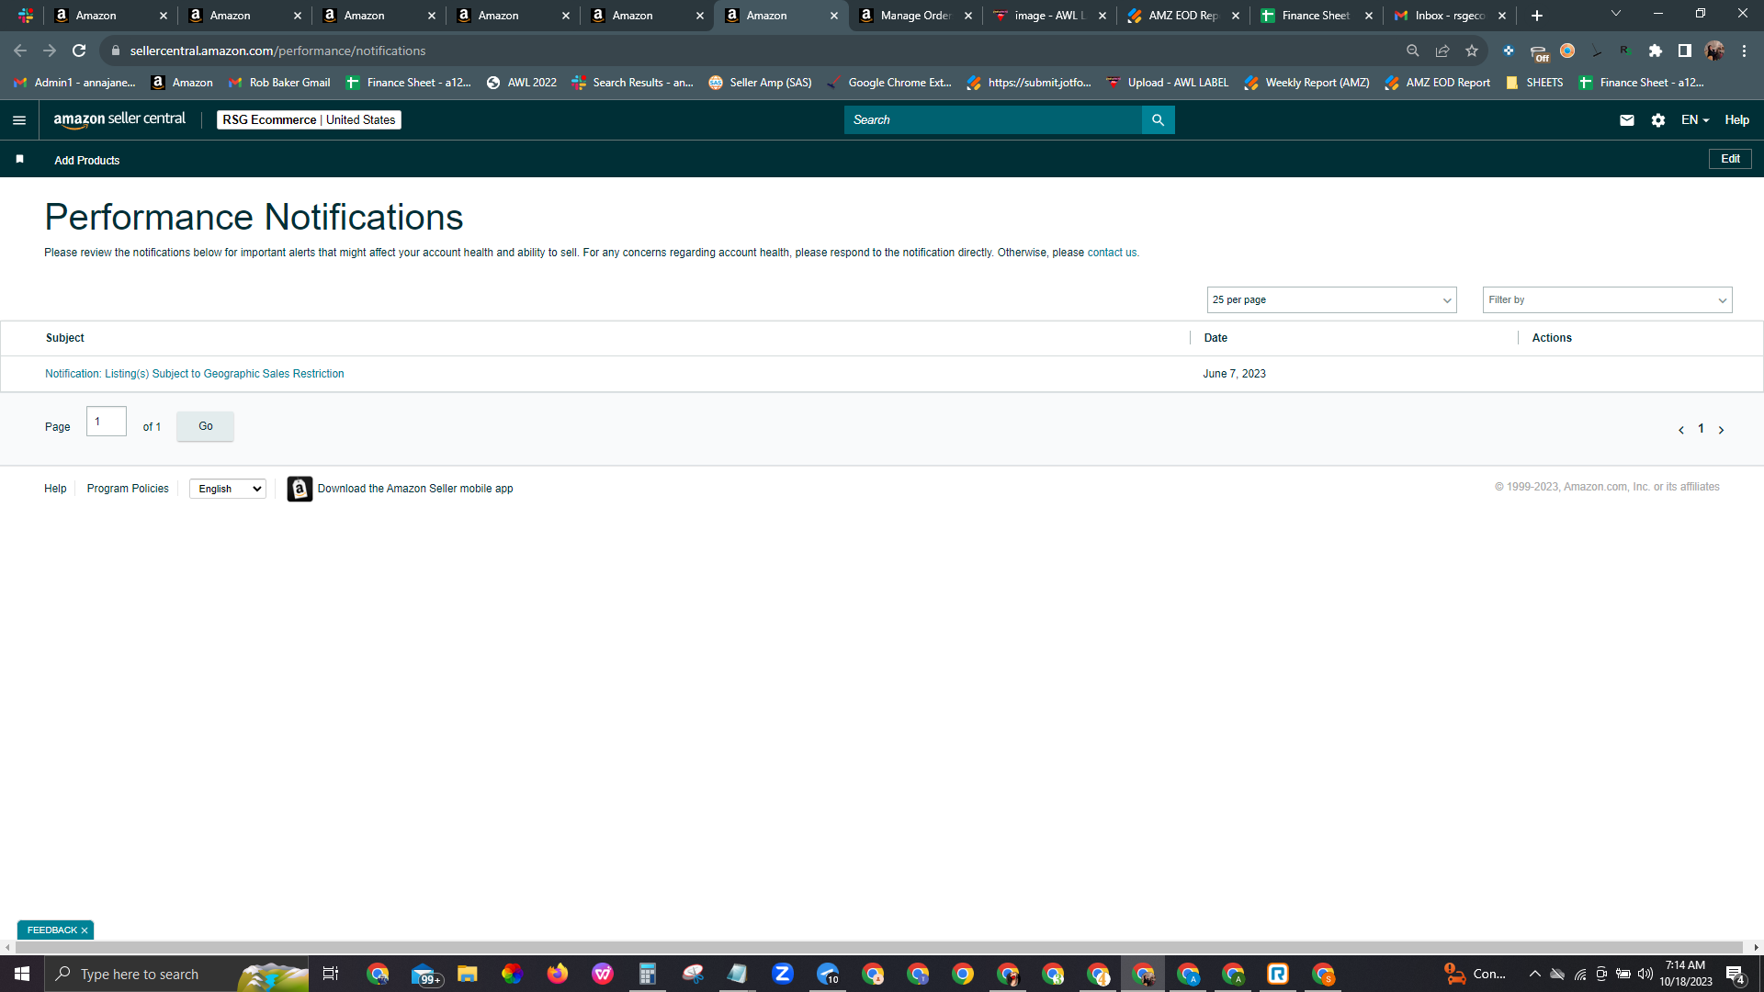The height and width of the screenshot is (992, 1764).
Task: Click the bookmark flag icon beside Add Products
Action: [x=19, y=159]
